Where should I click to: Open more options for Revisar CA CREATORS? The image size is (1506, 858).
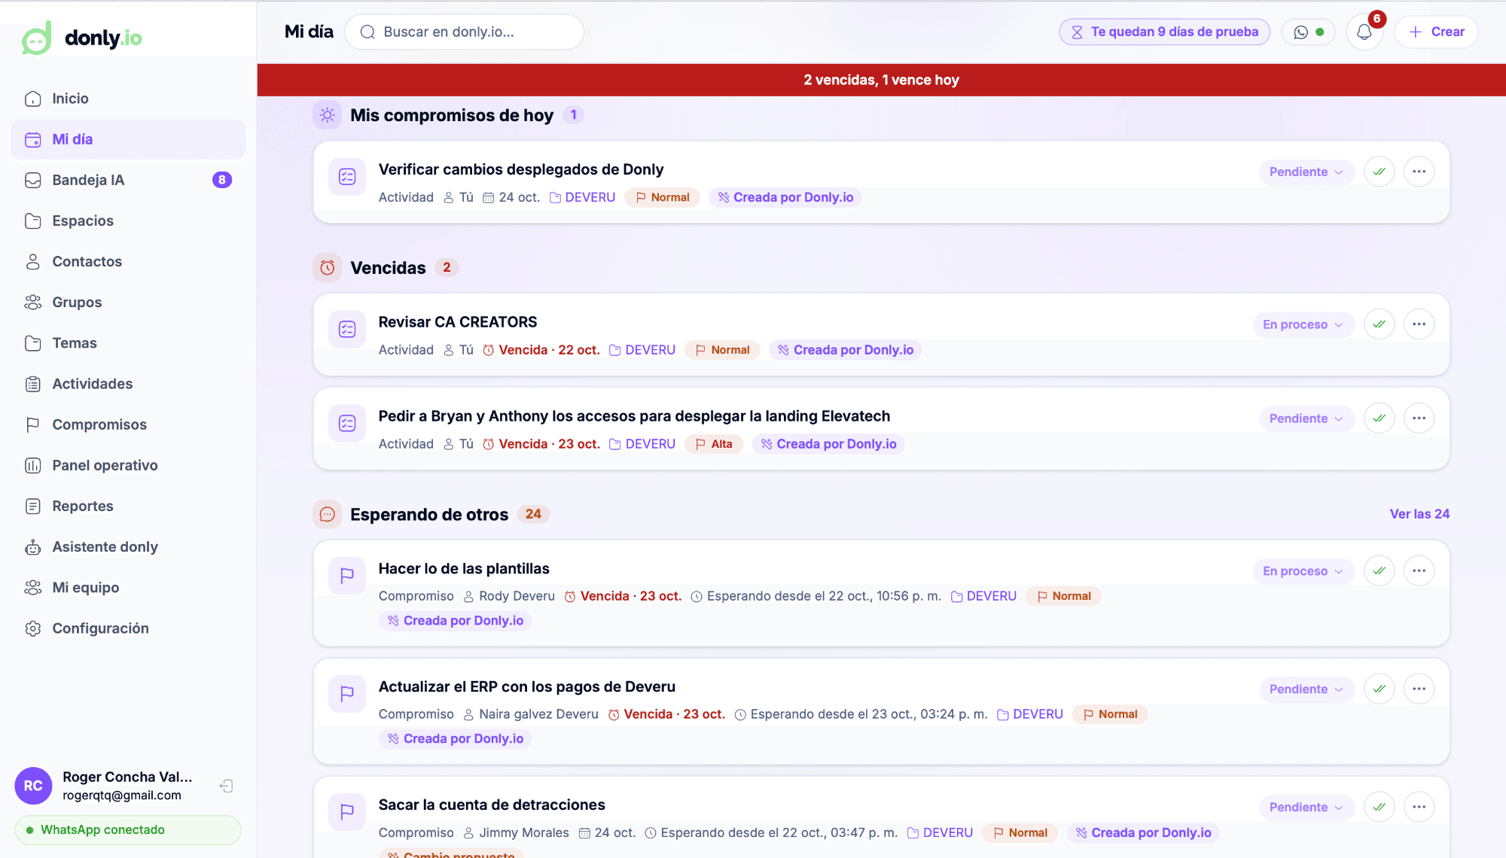1419,324
